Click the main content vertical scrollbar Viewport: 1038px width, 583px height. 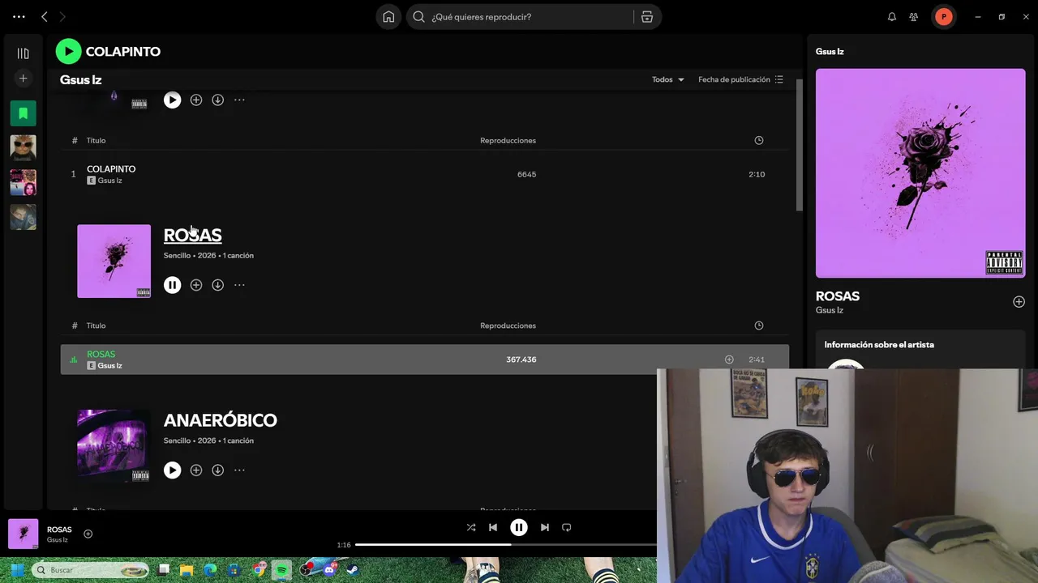tap(799, 146)
